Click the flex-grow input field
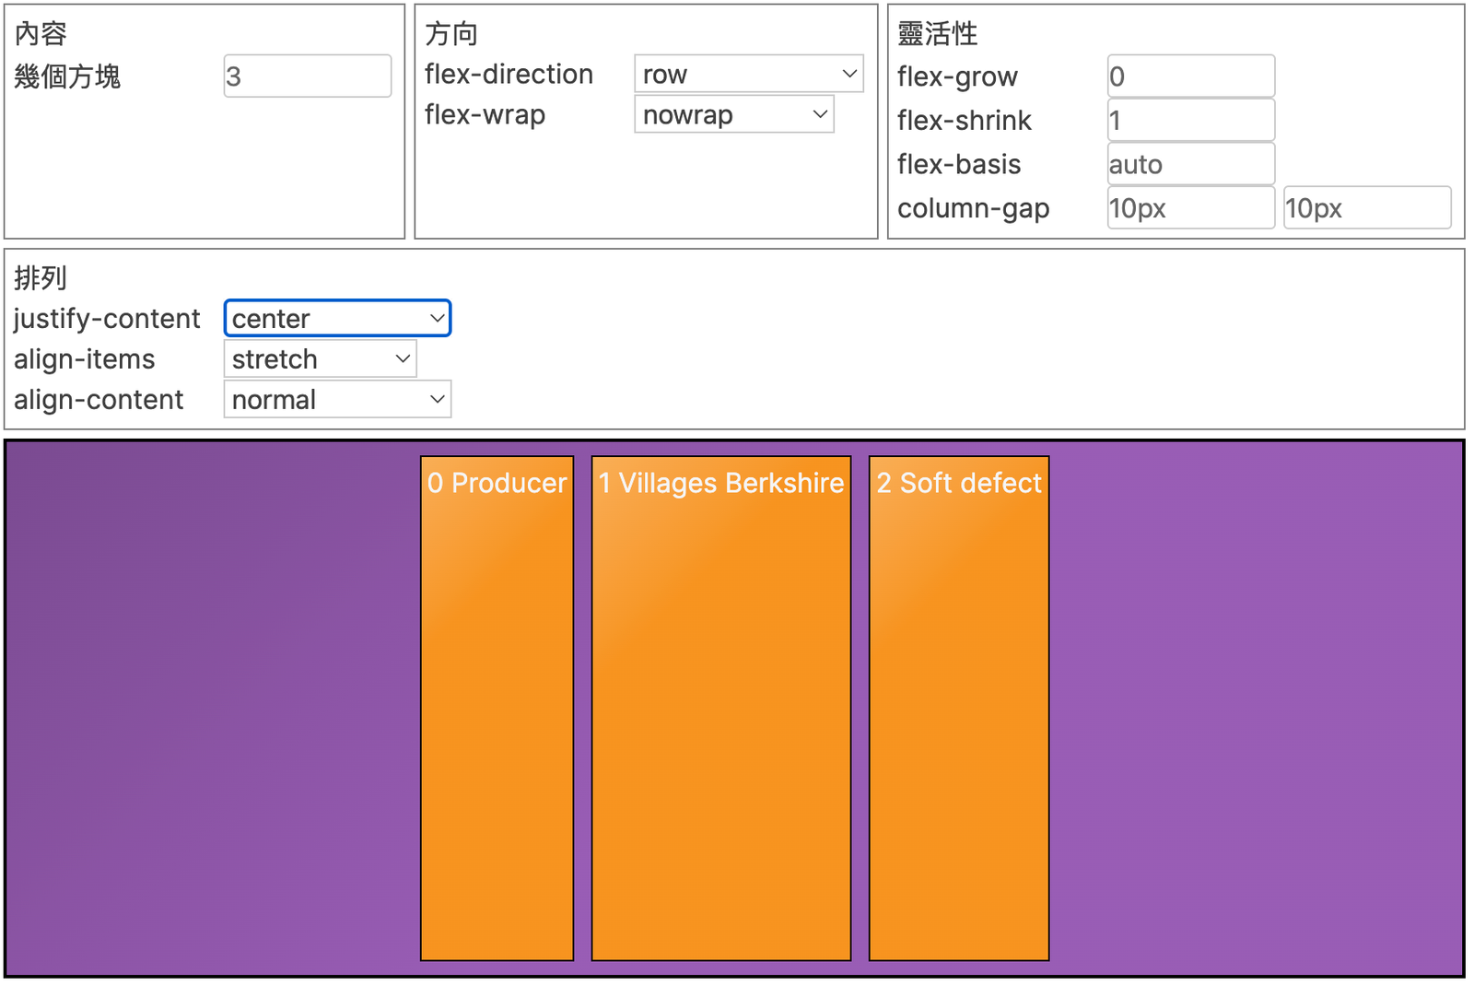 (x=1190, y=76)
